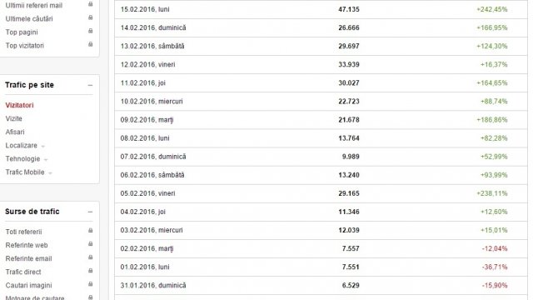Select the 05.02.2016 vineri row
Viewport: 533px width, 300px height.
(x=321, y=193)
